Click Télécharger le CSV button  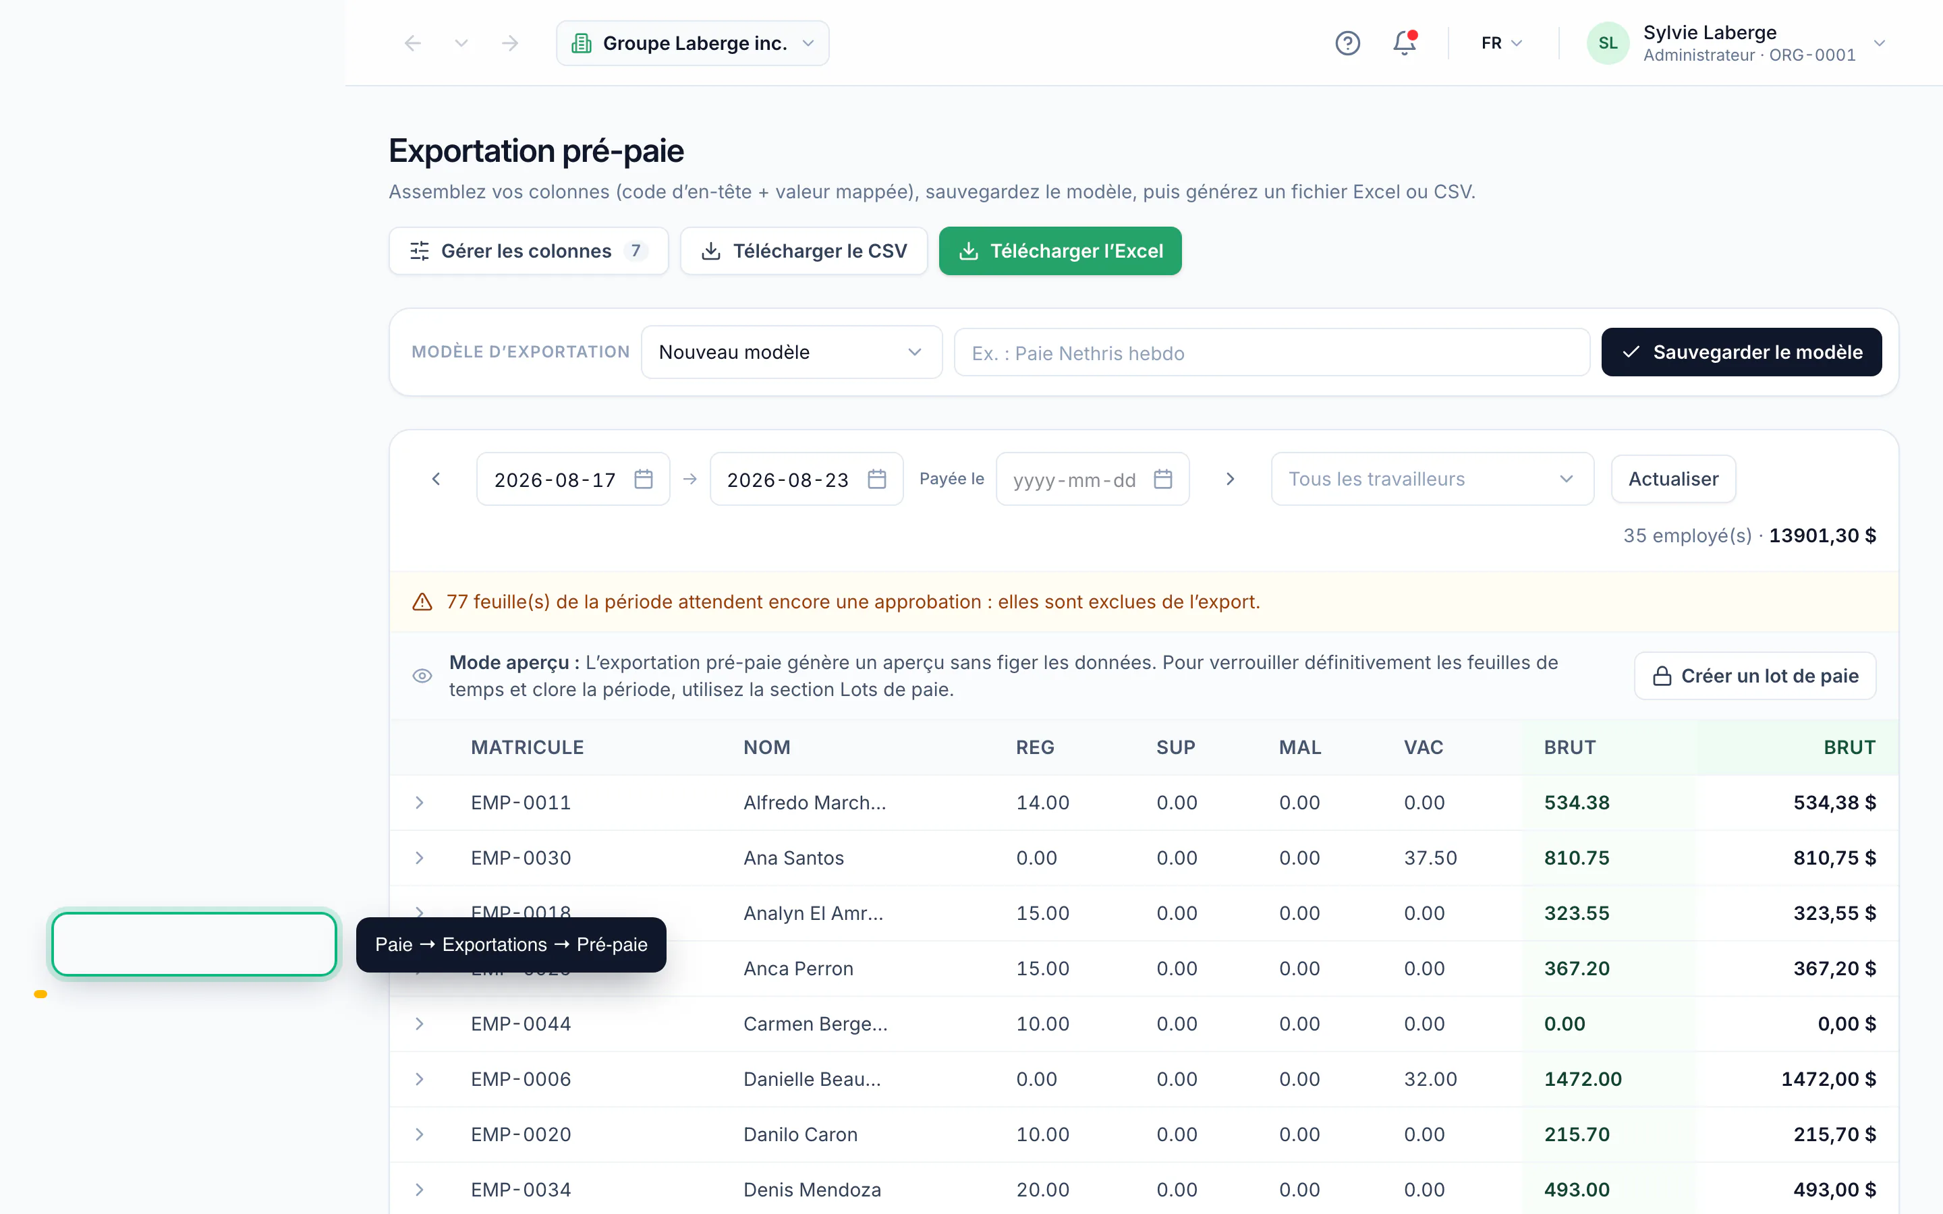pyautogui.click(x=804, y=252)
